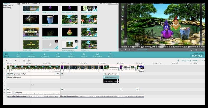The height and width of the screenshot is (108, 208).
Task: Toggle the eye icon of the text track
Action: 4,89
